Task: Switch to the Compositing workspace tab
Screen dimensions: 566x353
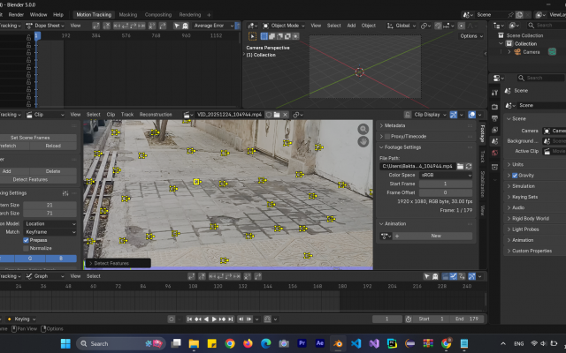Action: click(x=158, y=15)
